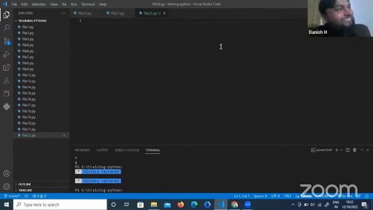Open File Explorer from taskbar
The height and width of the screenshot is (210, 373).
point(154,205)
